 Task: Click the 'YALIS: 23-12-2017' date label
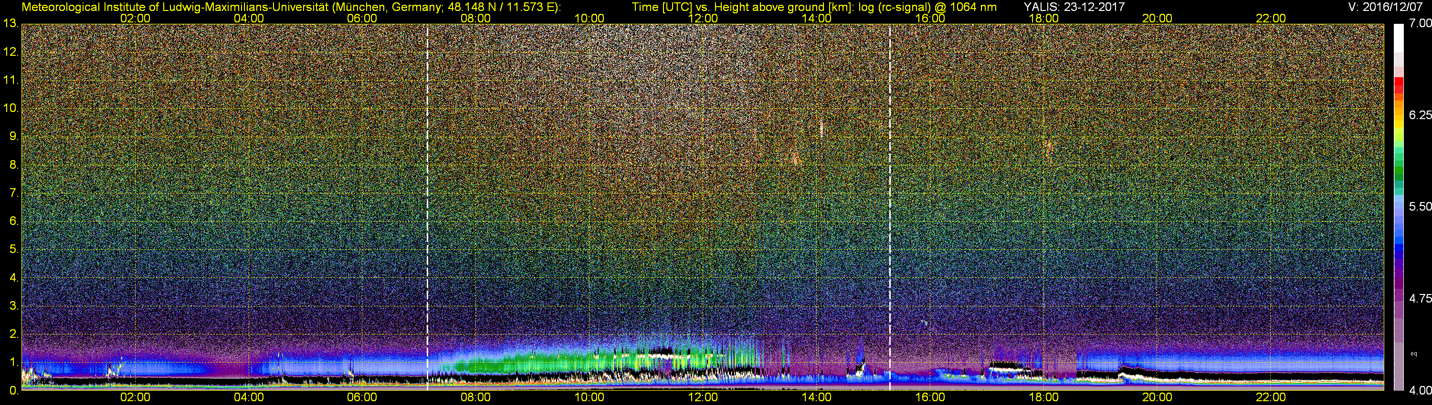[x=1074, y=7]
